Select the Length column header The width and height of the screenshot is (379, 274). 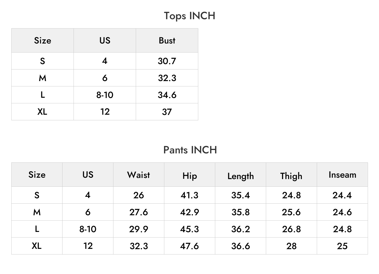pos(240,175)
